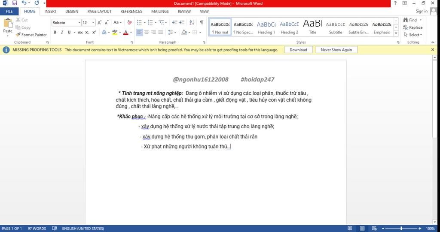440x232 pixels.
Task: Toggle Italic formatting
Action: [62, 33]
